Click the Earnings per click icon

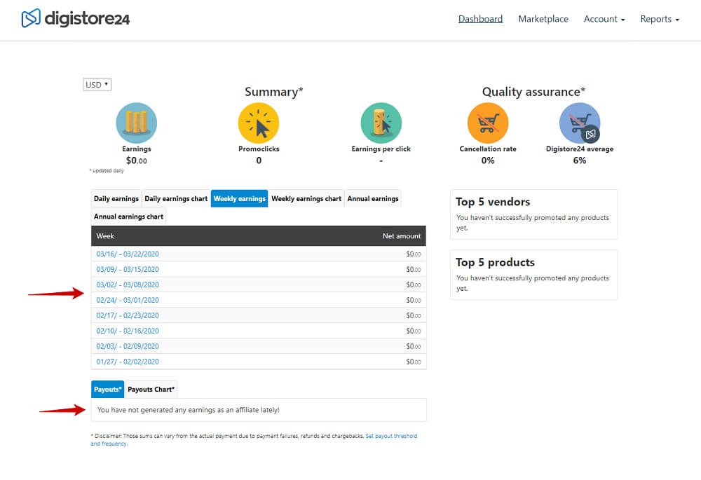tap(381, 123)
